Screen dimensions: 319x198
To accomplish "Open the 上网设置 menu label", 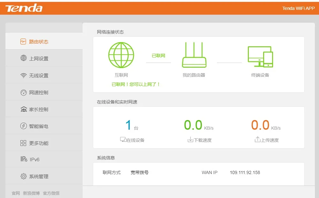I will click(x=39, y=59).
